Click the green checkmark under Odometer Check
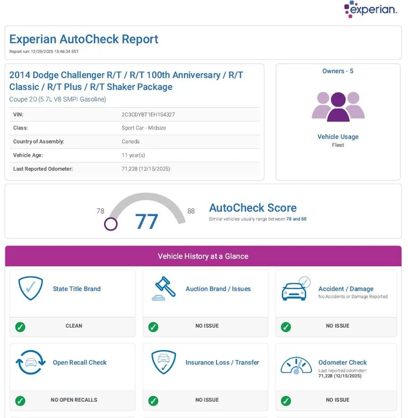 [286, 401]
